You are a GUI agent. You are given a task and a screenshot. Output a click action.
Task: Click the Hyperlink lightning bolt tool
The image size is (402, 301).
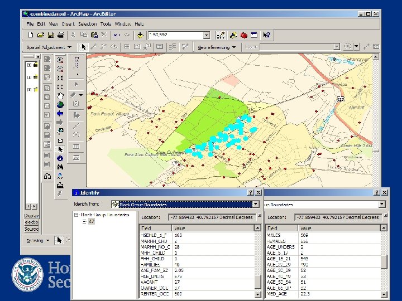click(x=60, y=194)
